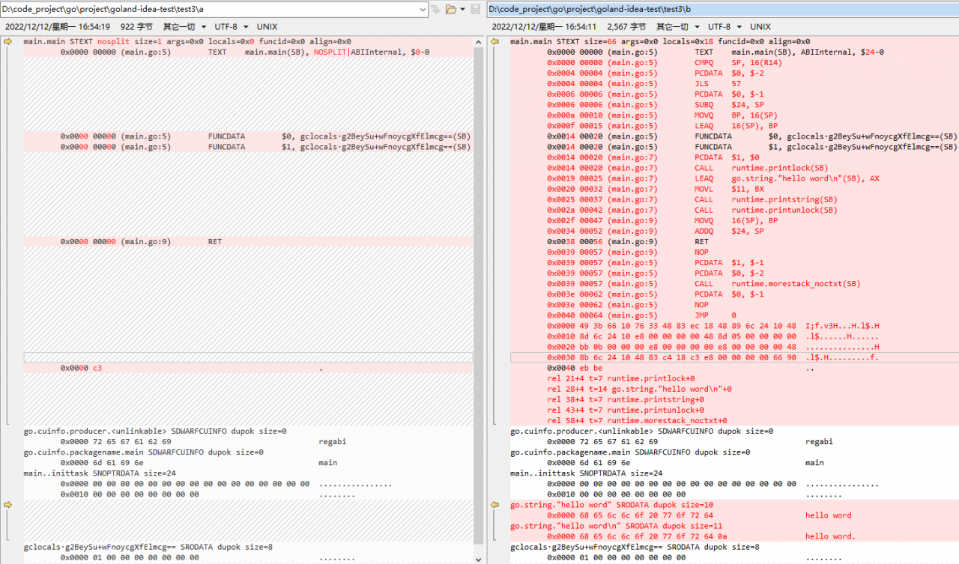Select right line go.string."hello word" SRODATA size=10
The width and height of the screenshot is (959, 564).
point(733,505)
